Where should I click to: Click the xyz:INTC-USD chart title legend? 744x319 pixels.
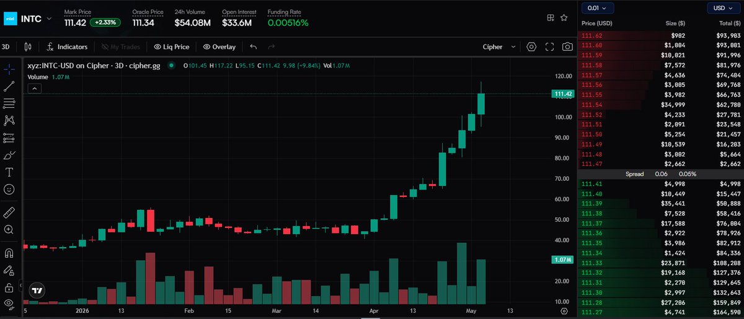click(x=94, y=65)
